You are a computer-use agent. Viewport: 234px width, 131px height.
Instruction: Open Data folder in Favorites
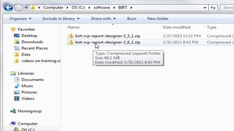pos(26,55)
